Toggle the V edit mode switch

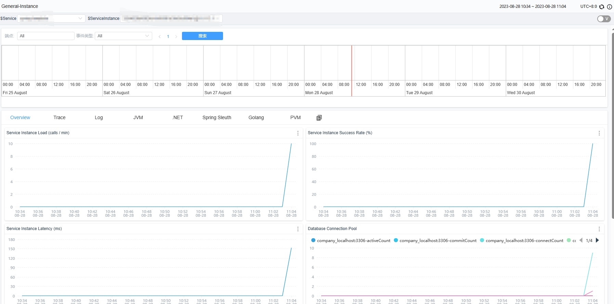click(604, 19)
